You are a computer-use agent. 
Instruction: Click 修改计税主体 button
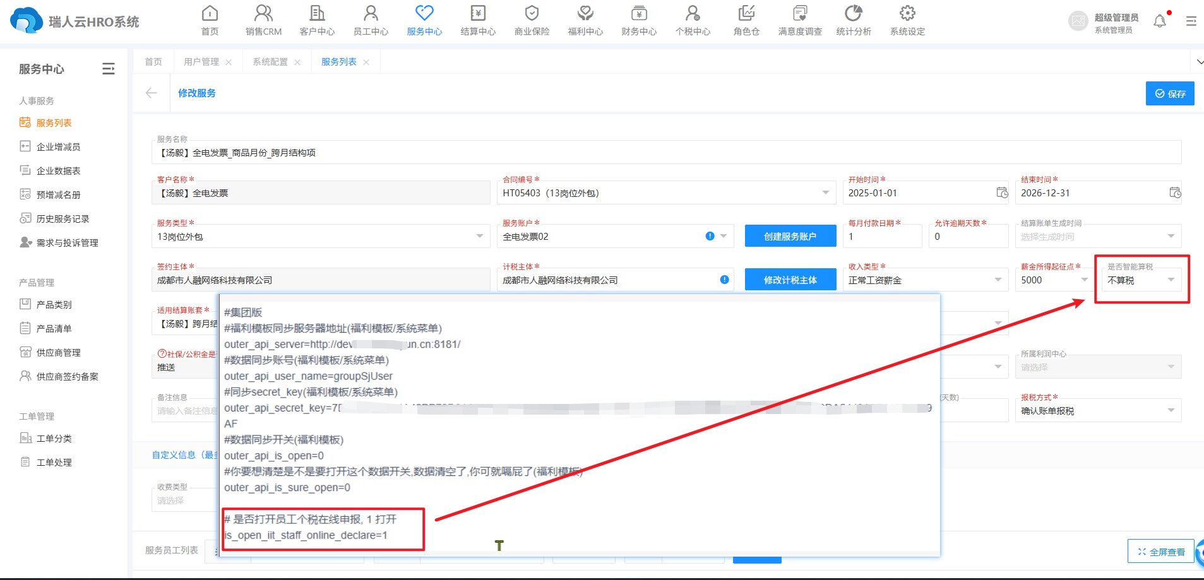[x=790, y=280]
